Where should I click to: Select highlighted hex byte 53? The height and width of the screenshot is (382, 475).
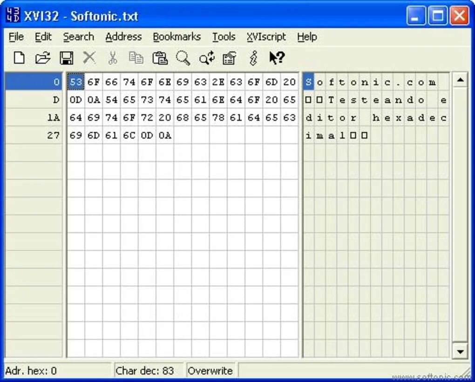click(76, 82)
